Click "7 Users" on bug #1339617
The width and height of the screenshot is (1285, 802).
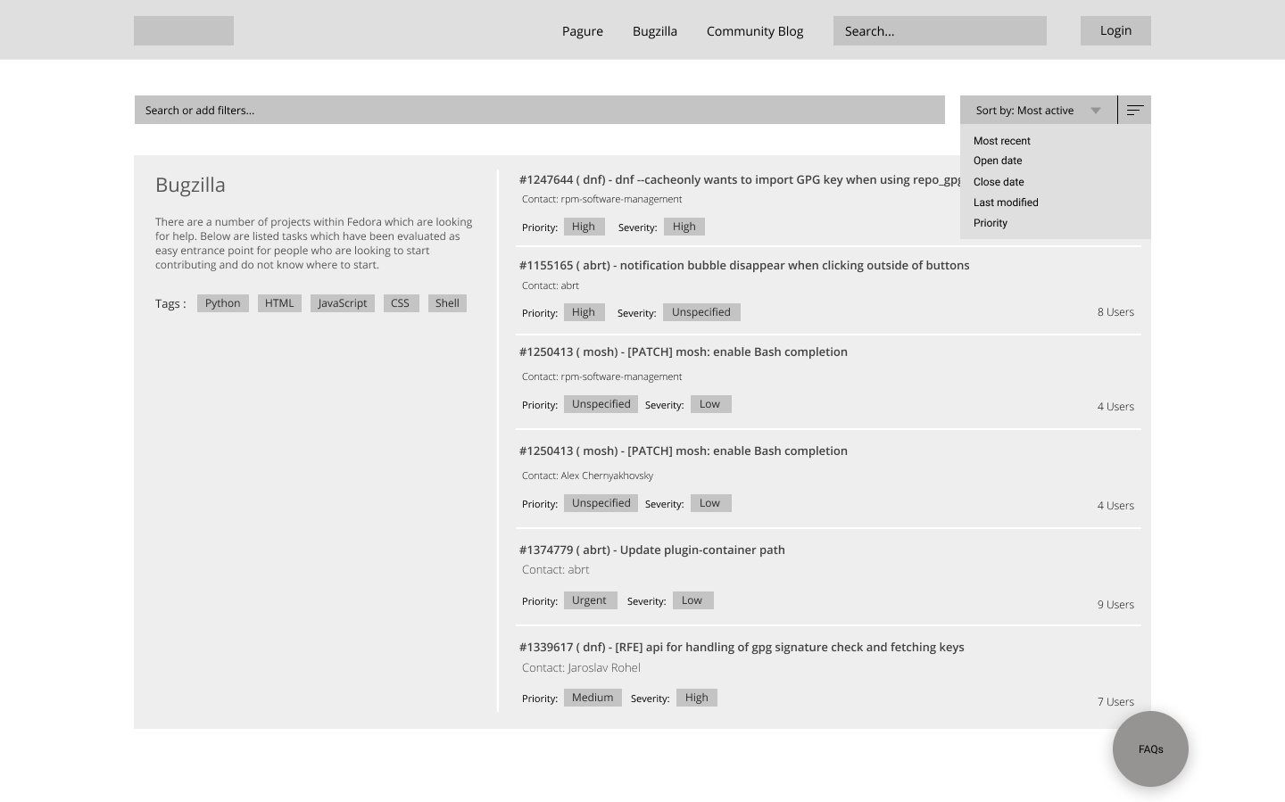coord(1115,702)
